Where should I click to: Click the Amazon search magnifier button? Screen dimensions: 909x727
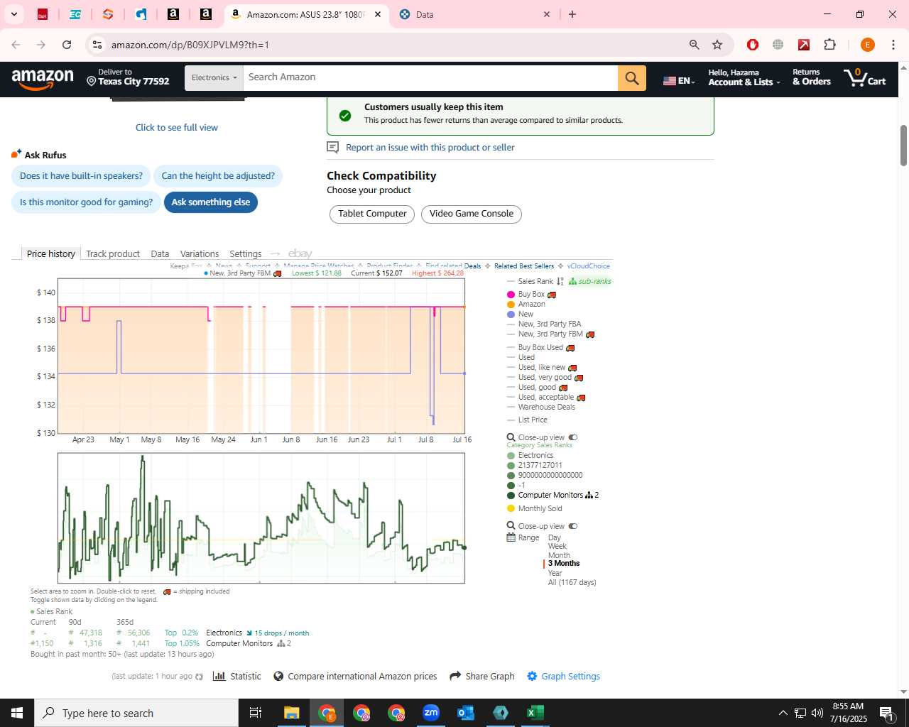[632, 78]
